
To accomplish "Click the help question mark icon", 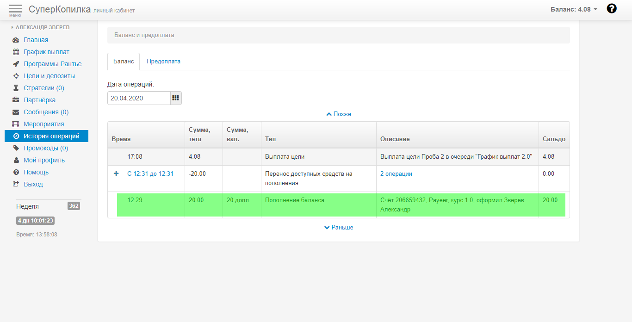I will point(612,8).
